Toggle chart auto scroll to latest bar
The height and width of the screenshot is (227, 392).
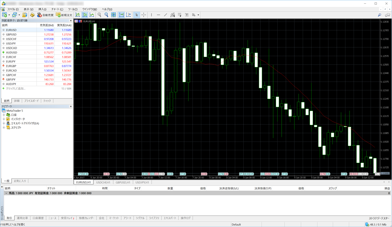[121, 15]
